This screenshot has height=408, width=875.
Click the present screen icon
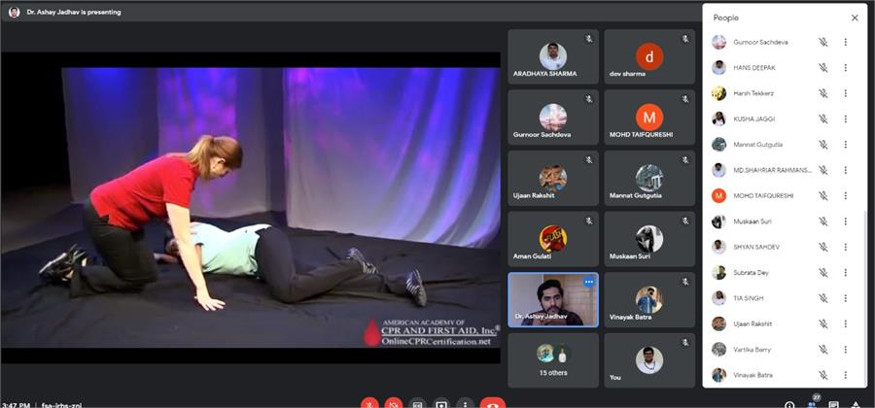tap(441, 403)
